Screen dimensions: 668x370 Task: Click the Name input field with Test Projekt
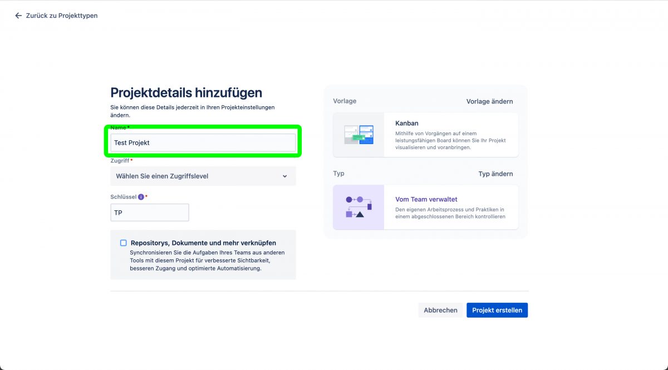point(203,142)
